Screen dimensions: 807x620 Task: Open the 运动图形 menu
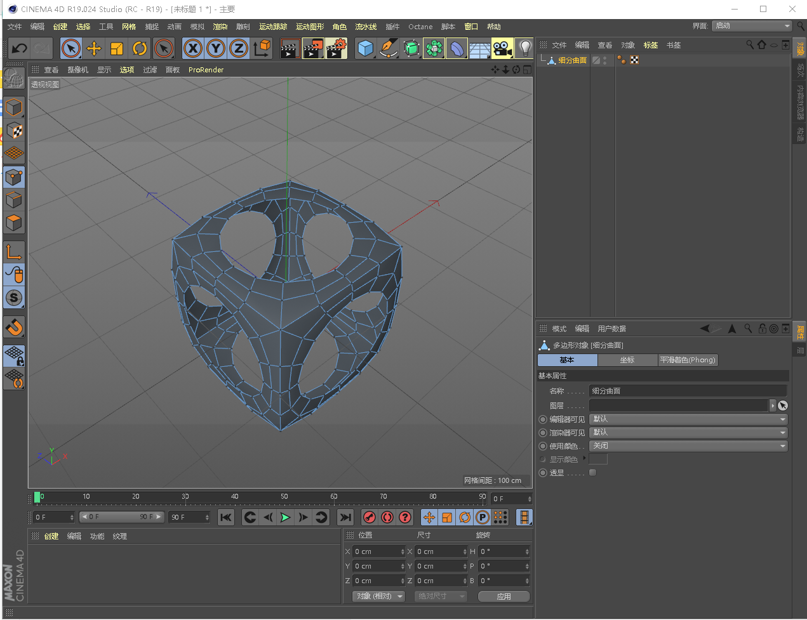pyautogui.click(x=310, y=27)
